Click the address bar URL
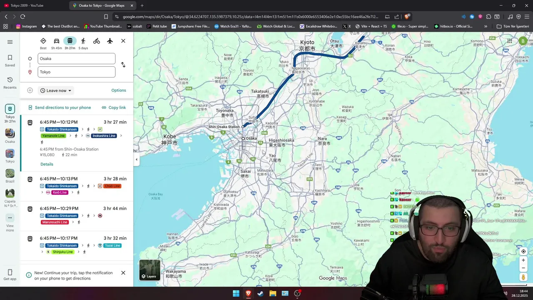Image resolution: width=533 pixels, height=300 pixels. click(251, 17)
